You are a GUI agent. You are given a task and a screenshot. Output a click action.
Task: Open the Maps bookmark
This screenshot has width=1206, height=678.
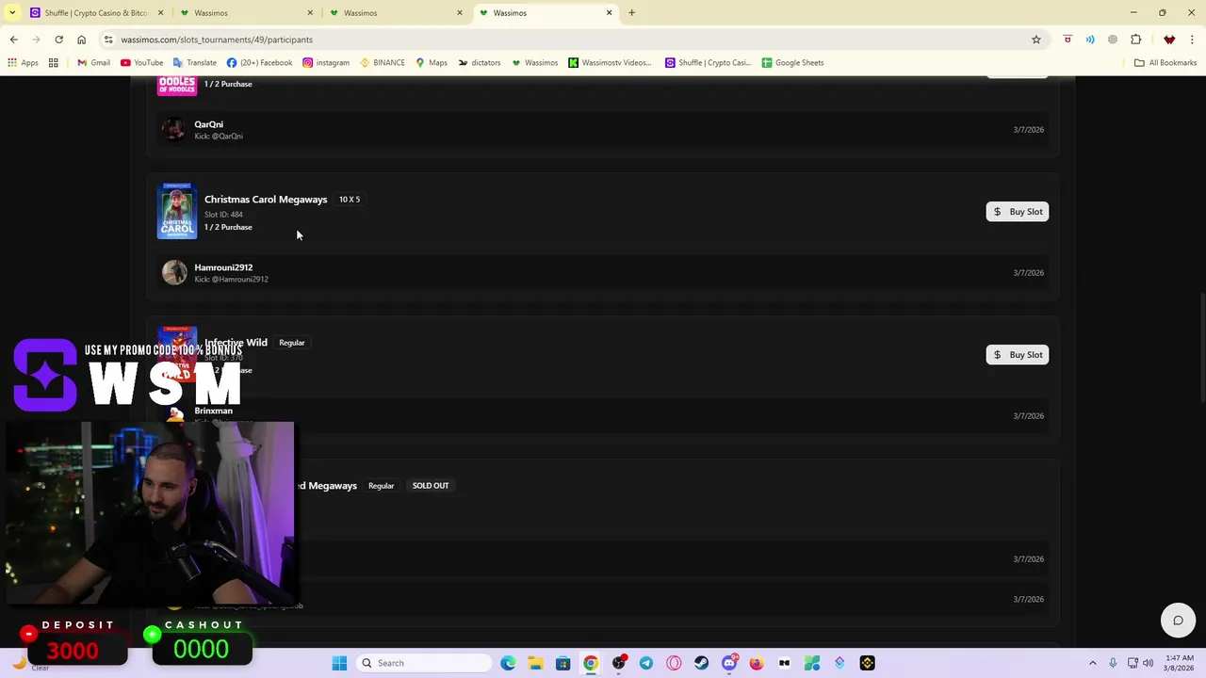pyautogui.click(x=432, y=63)
